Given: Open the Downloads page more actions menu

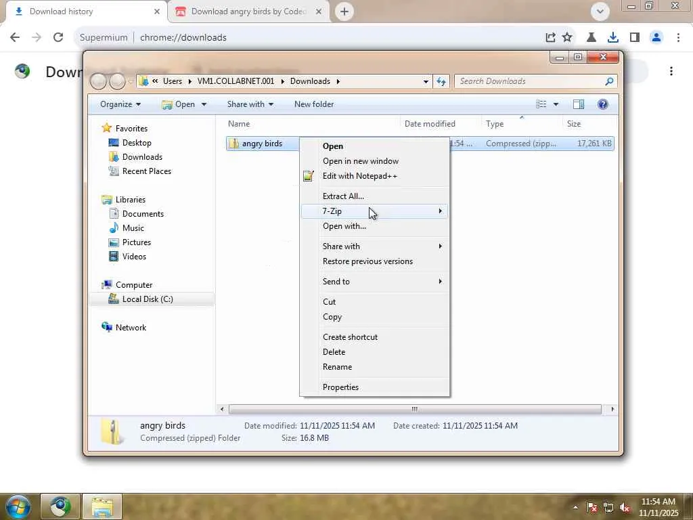Looking at the screenshot, I should pyautogui.click(x=671, y=70).
